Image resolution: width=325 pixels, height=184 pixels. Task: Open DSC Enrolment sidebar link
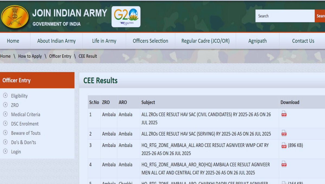tap(25, 124)
